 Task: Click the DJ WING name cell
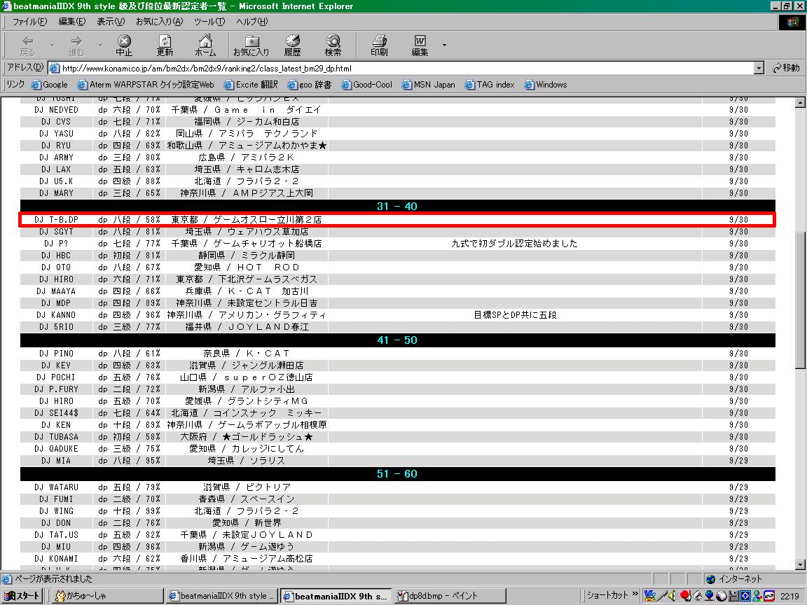(56, 511)
